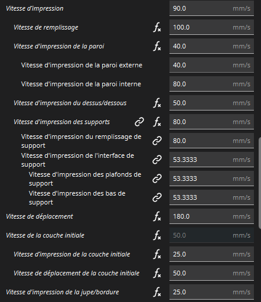Click link icon for remplissage de support speed
The height and width of the screenshot is (302, 261).
157,141
